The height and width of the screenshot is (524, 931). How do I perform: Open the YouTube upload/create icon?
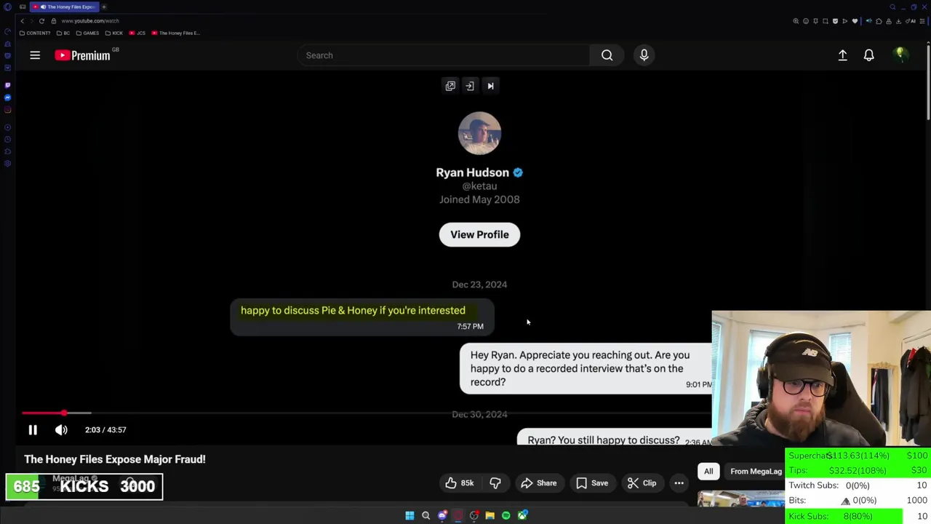842,55
